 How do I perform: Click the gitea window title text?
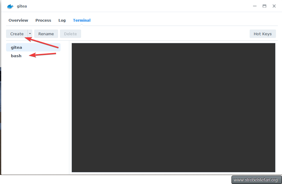pyautogui.click(x=21, y=6)
